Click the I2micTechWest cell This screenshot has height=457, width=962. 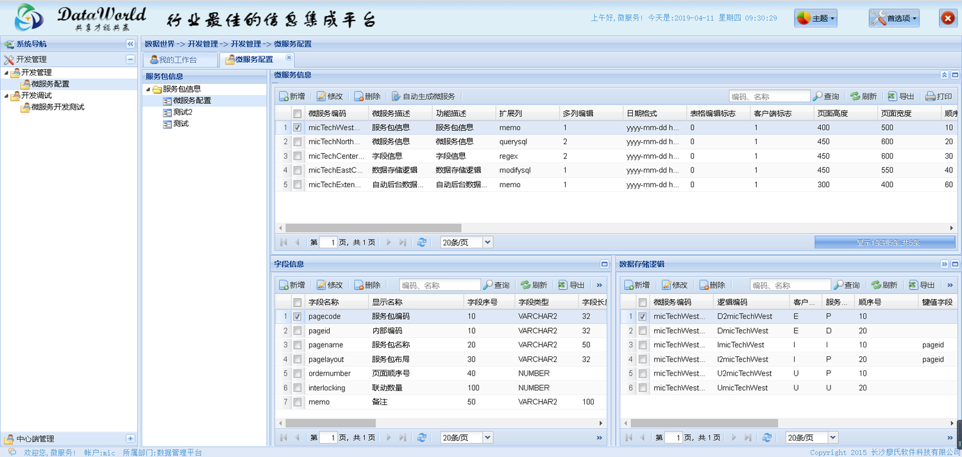click(751, 360)
